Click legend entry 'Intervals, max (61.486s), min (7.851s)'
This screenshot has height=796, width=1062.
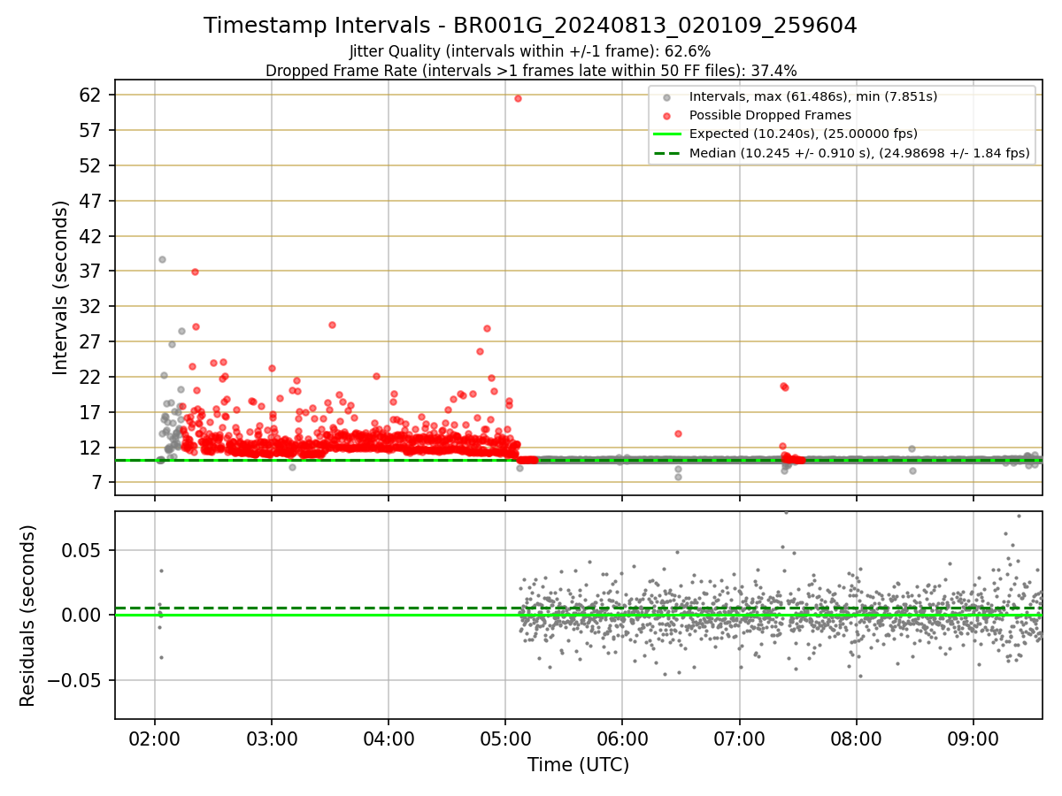812,96
